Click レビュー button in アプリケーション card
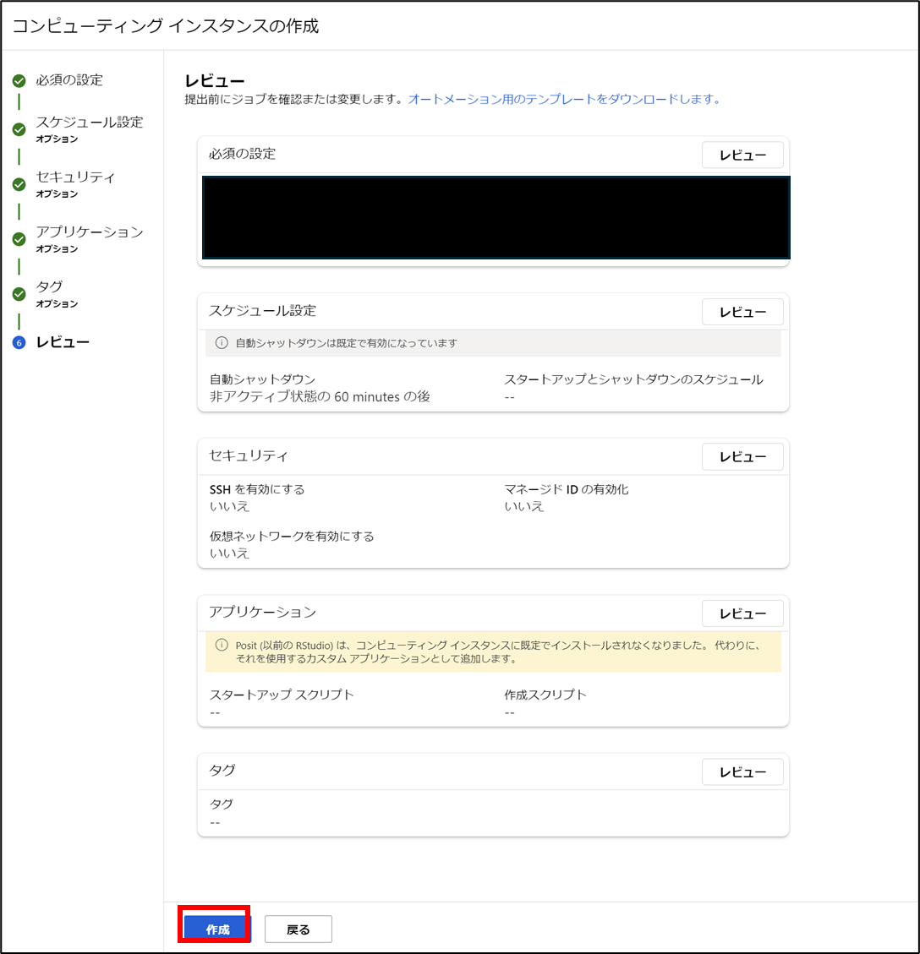 [x=742, y=613]
